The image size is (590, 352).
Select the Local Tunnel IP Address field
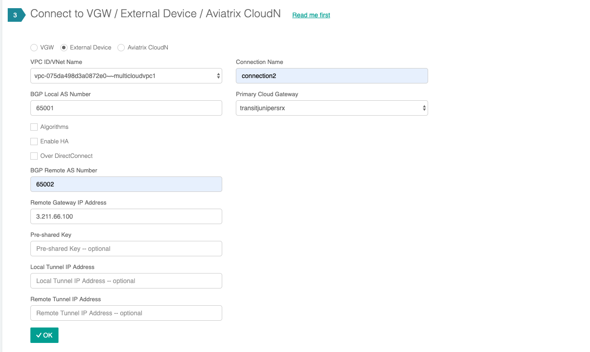point(126,281)
